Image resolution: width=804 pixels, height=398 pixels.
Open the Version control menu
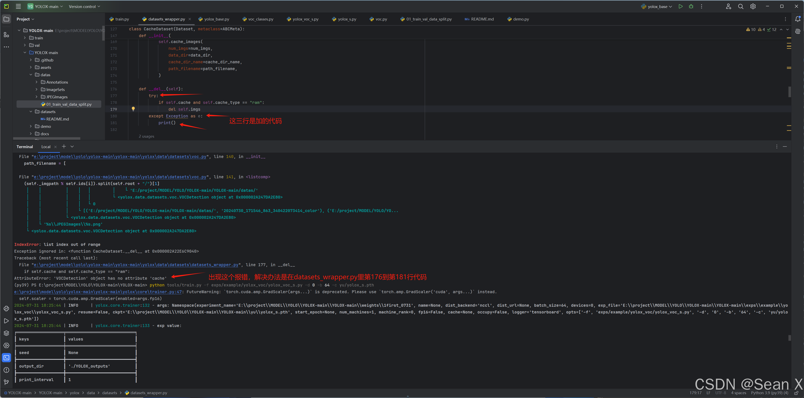[x=83, y=6]
